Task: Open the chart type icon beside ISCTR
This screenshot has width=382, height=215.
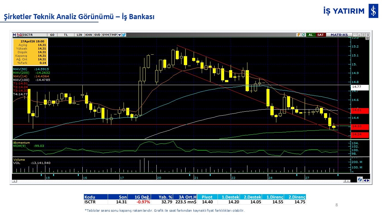Action: click(20, 35)
